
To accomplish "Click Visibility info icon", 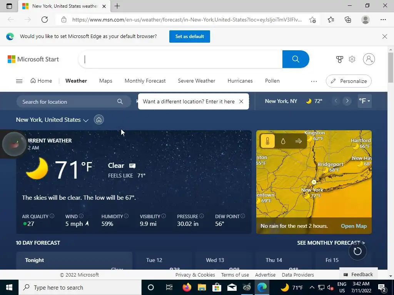I will tap(163, 216).
